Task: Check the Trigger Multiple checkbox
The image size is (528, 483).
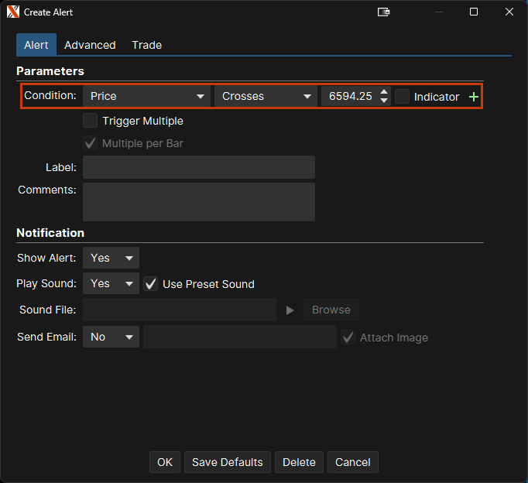Action: tap(91, 121)
